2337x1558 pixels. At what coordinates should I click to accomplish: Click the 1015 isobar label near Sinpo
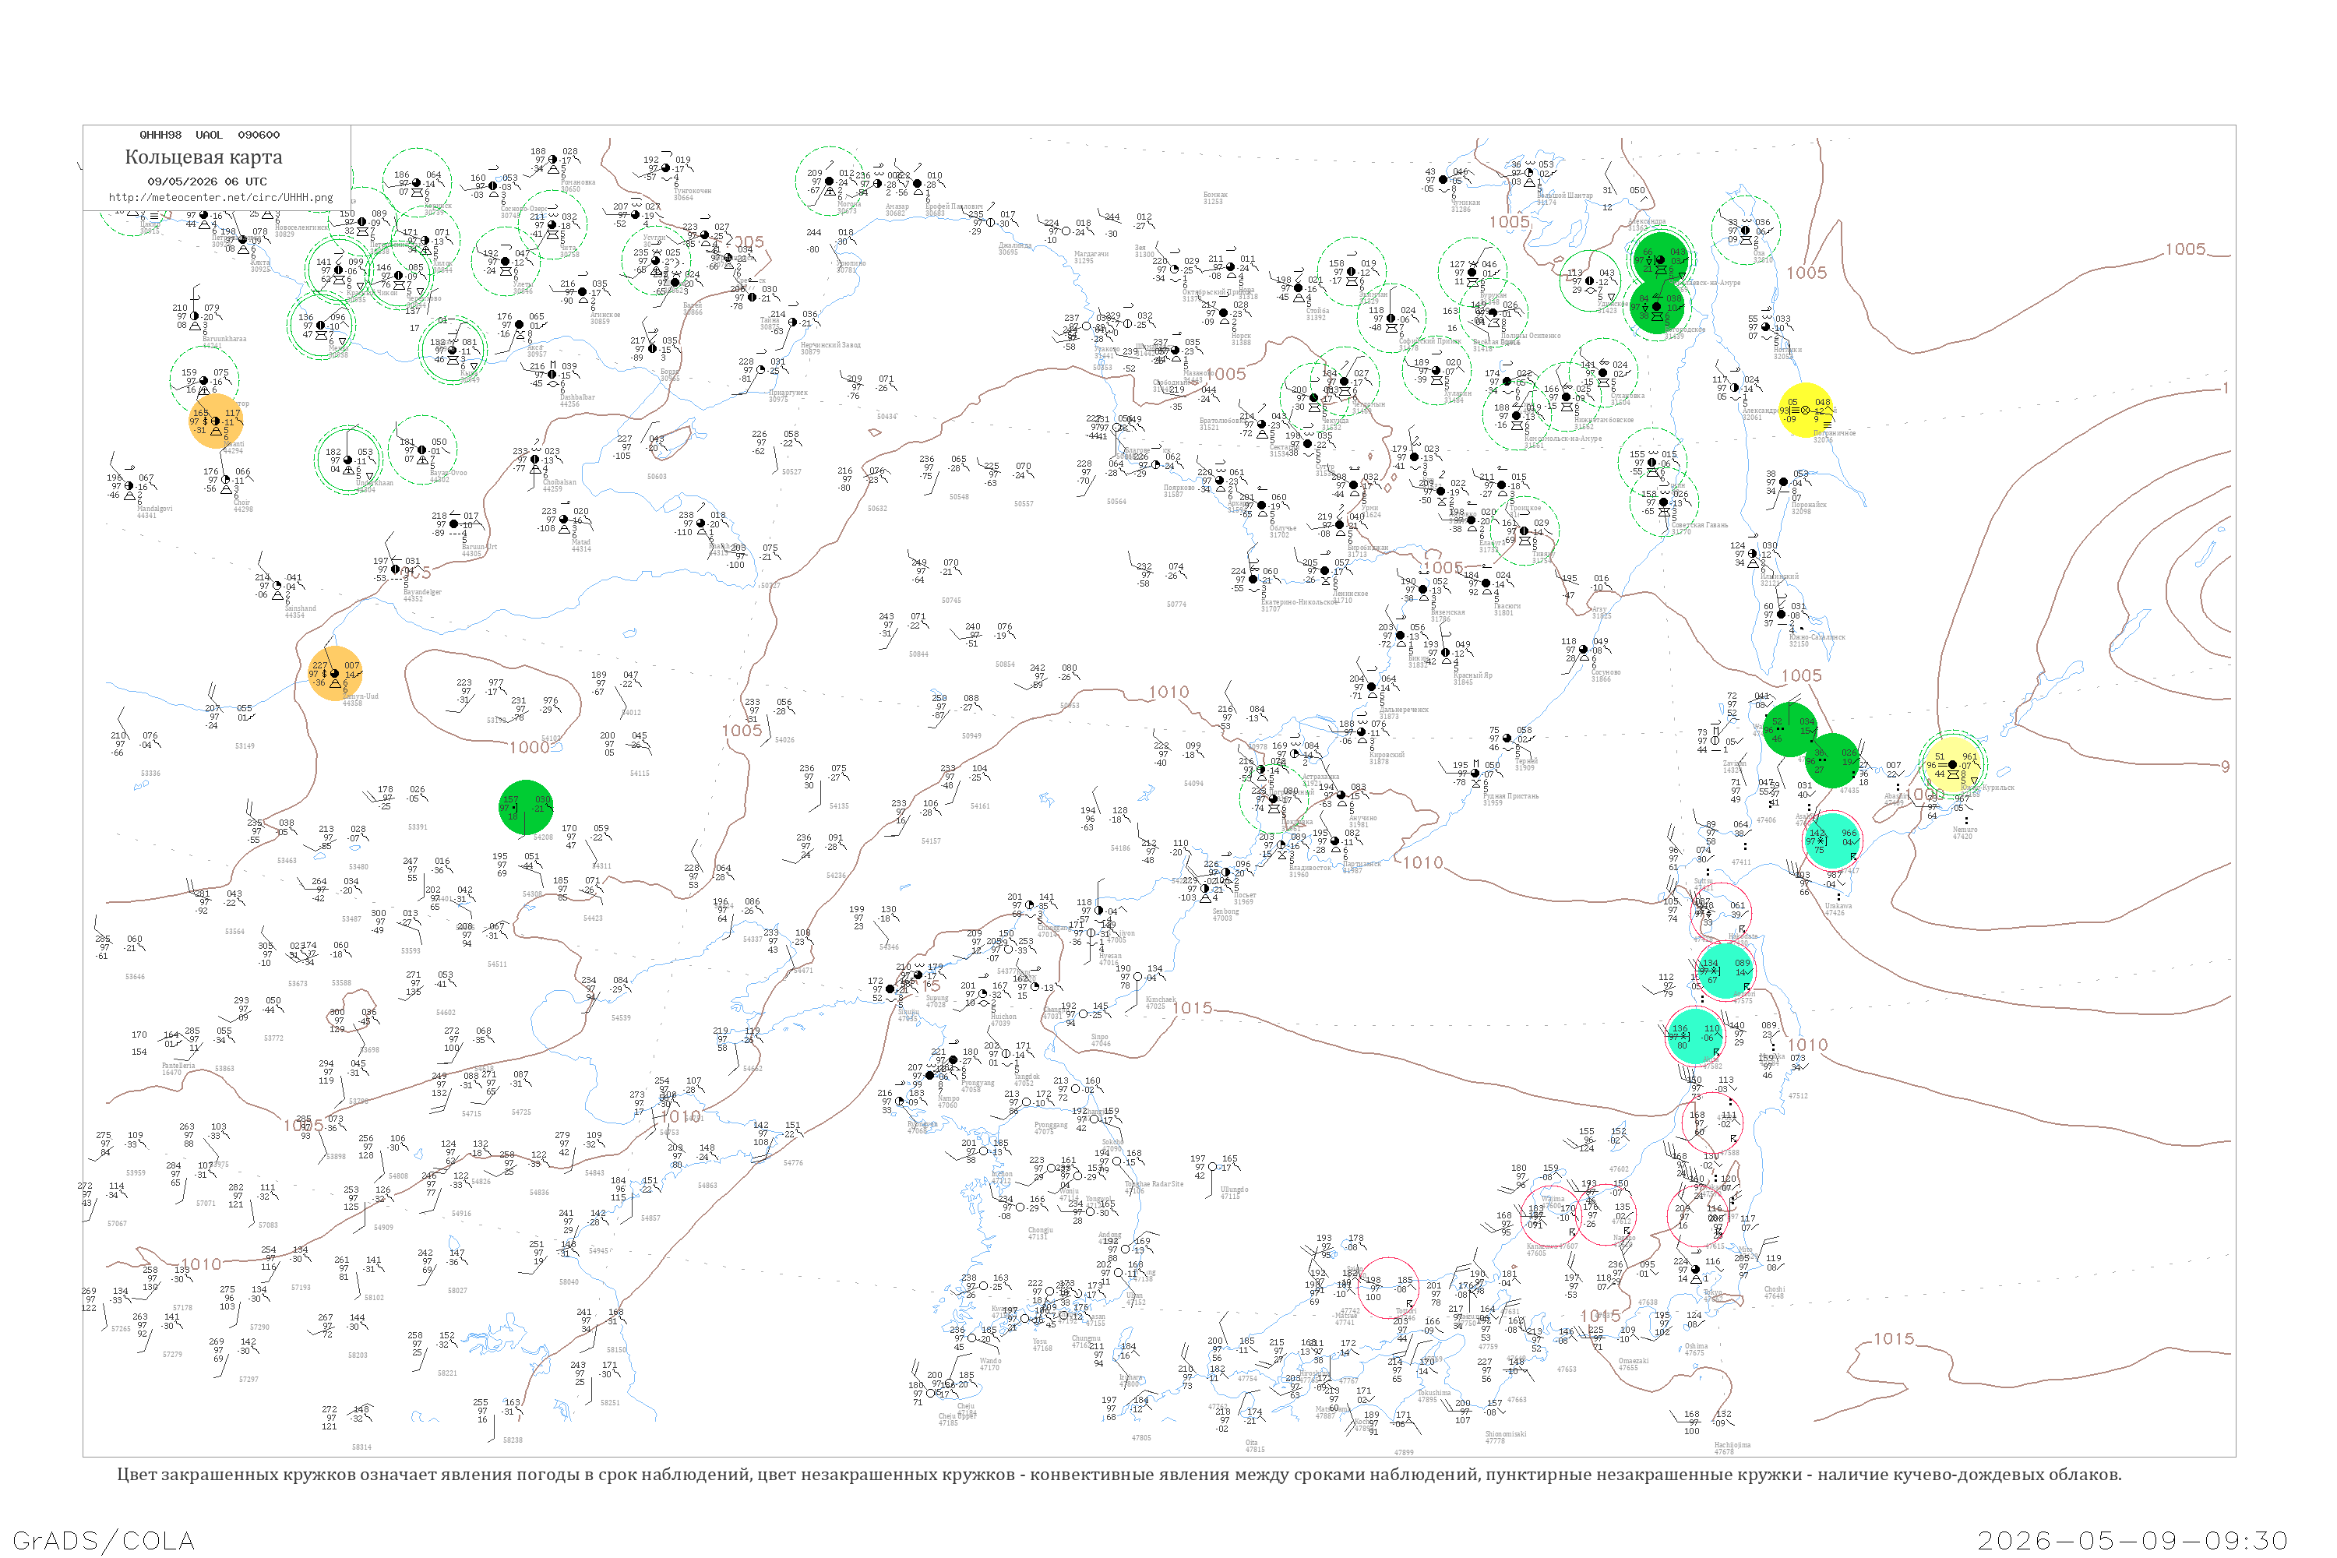coord(1193,1007)
